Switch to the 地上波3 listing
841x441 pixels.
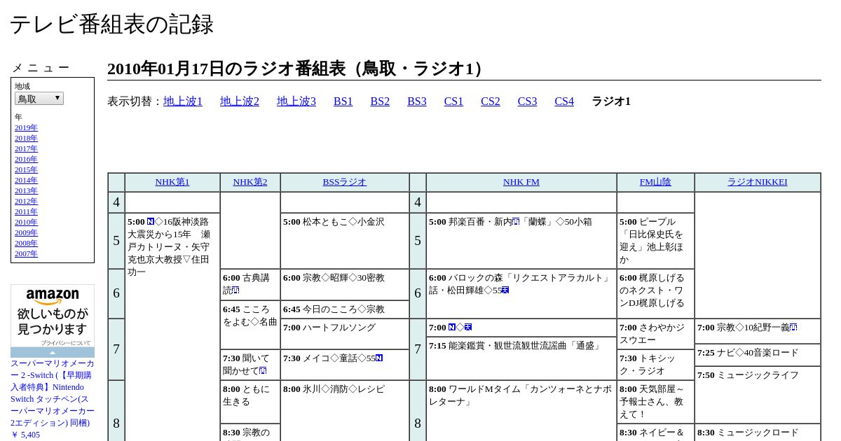pyautogui.click(x=296, y=101)
